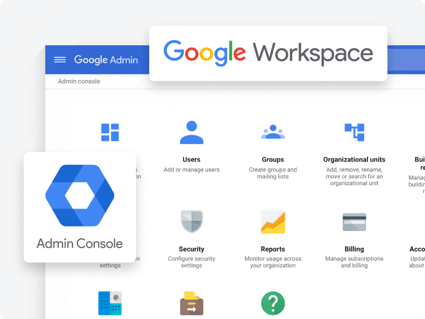Image resolution: width=425 pixels, height=319 pixels.
Task: Click the Billing heading
Action: click(x=354, y=249)
